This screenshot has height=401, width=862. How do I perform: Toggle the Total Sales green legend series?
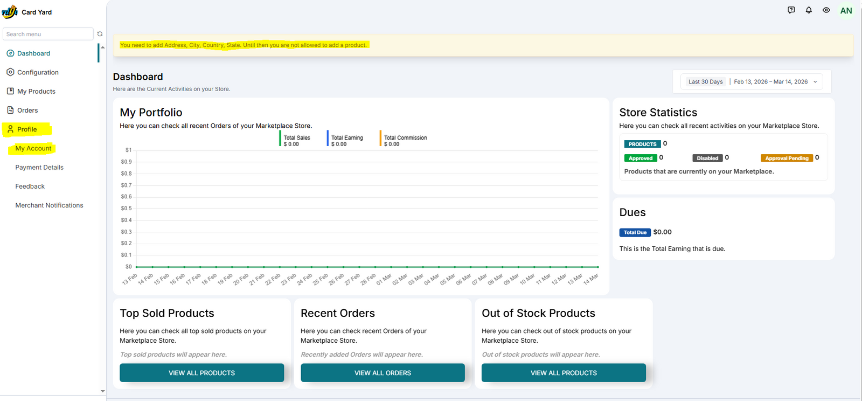pos(296,138)
